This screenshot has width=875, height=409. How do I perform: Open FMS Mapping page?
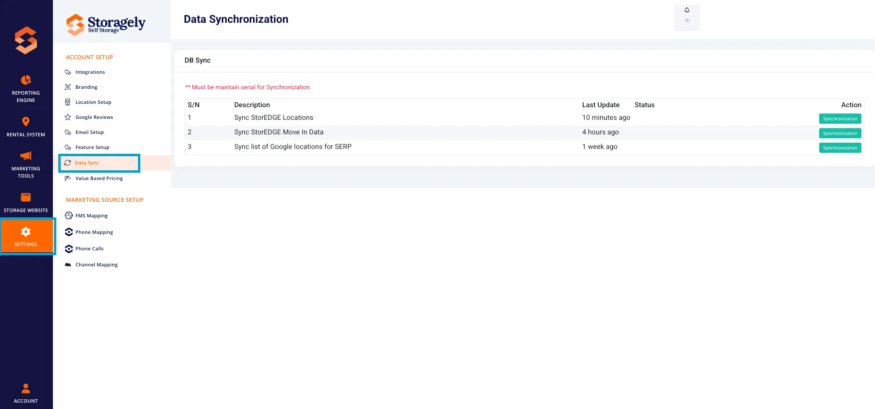coord(91,216)
